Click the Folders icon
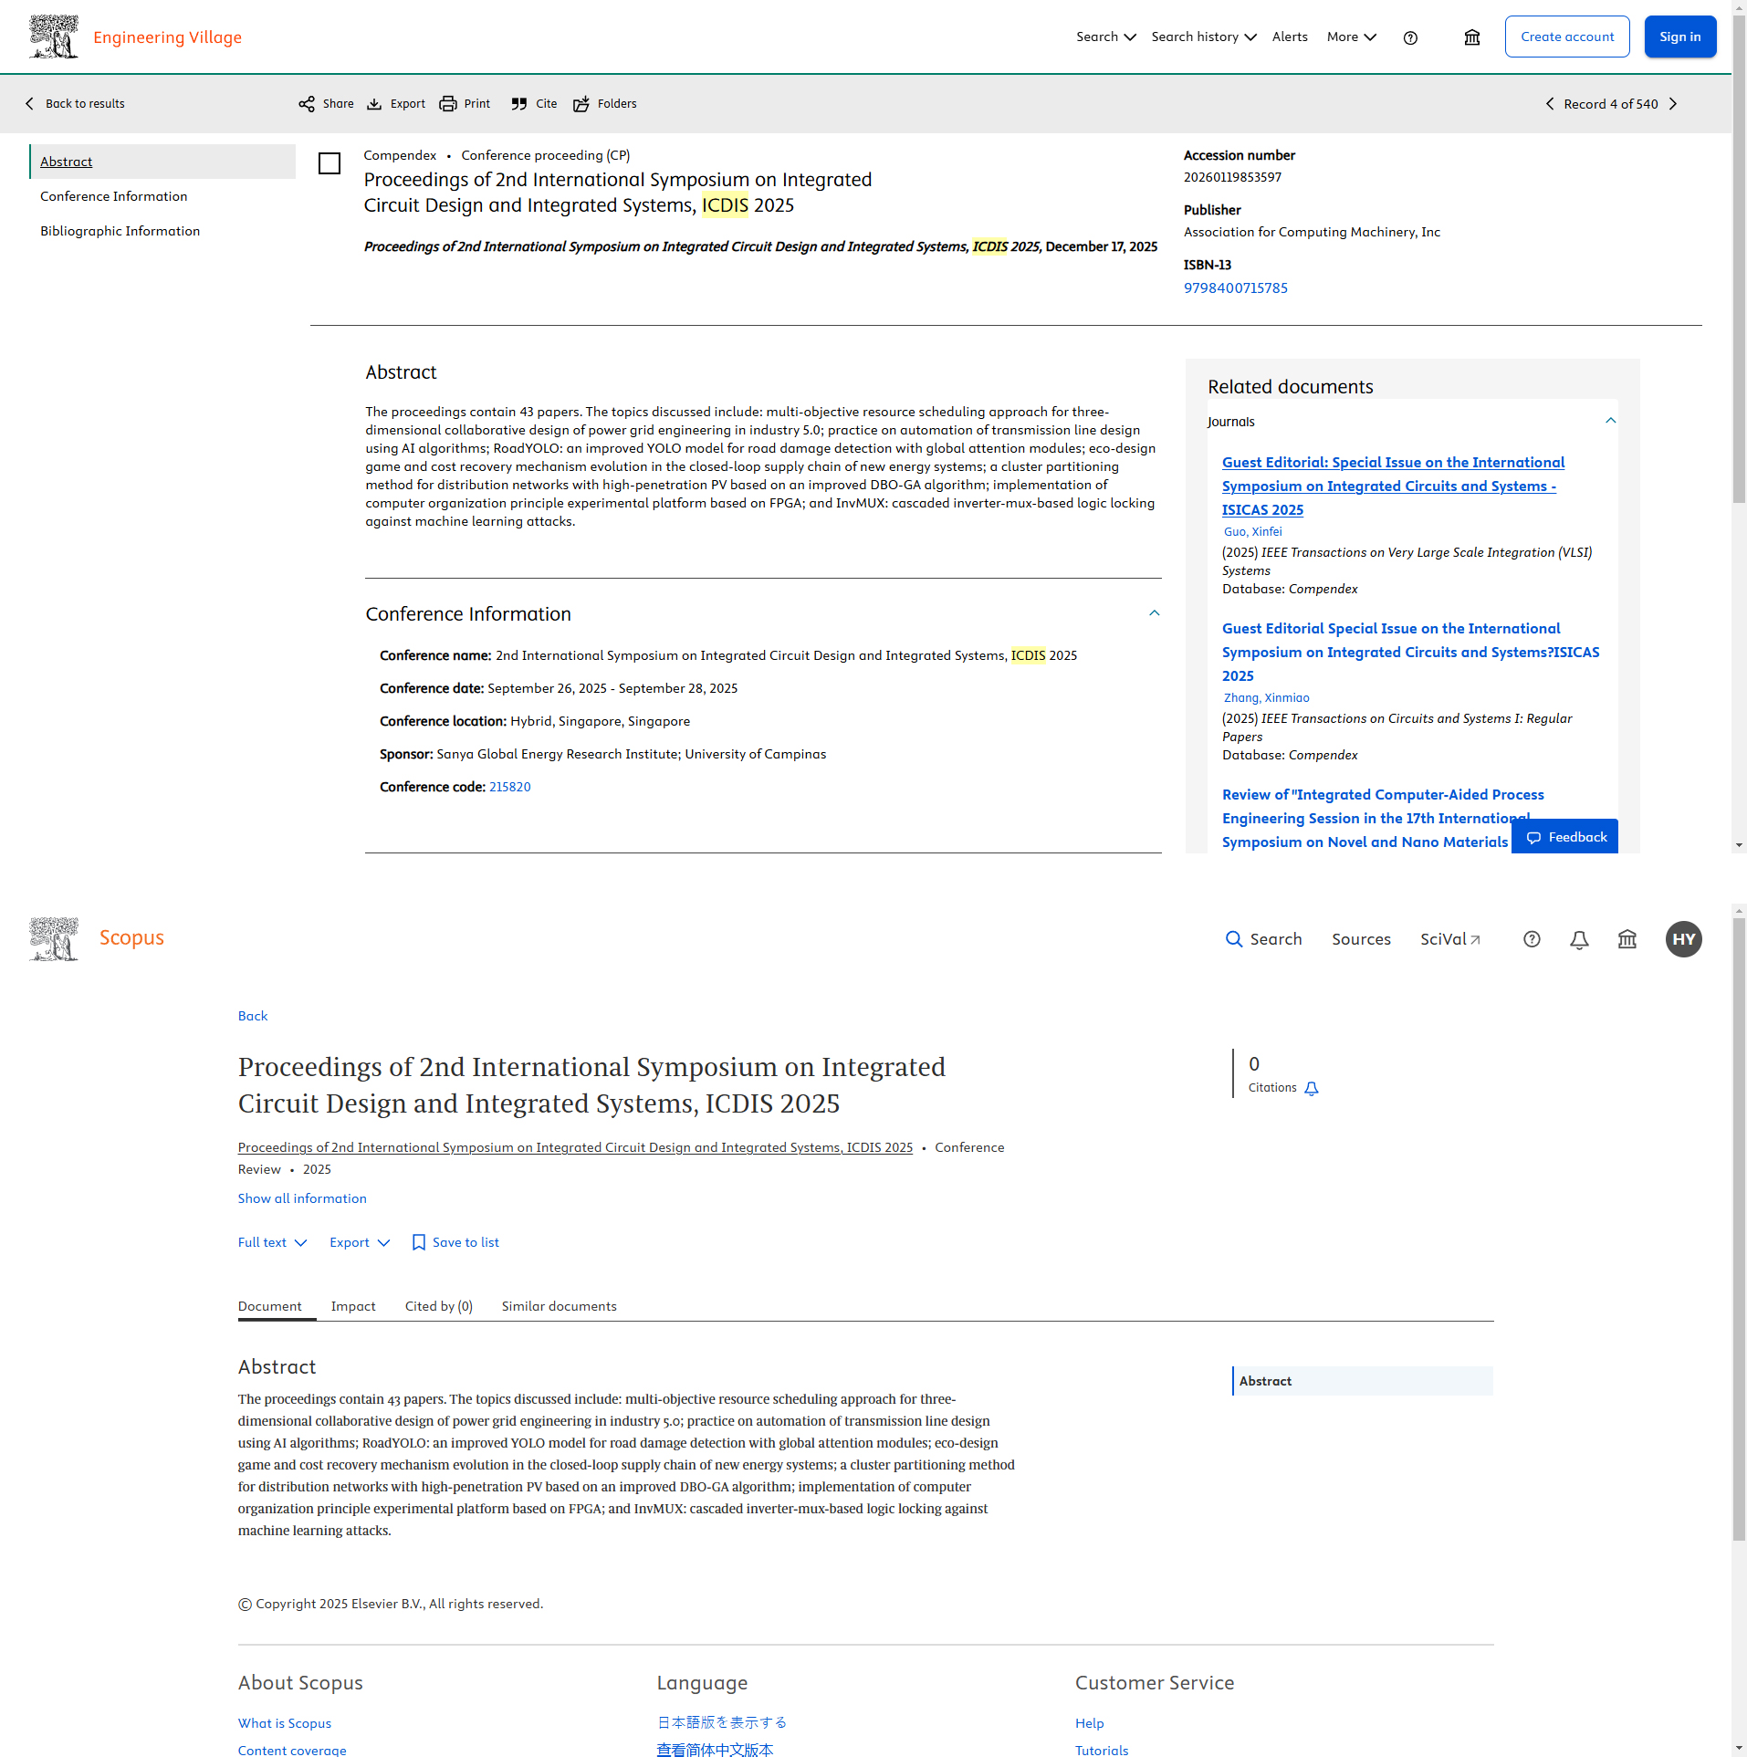 [581, 104]
